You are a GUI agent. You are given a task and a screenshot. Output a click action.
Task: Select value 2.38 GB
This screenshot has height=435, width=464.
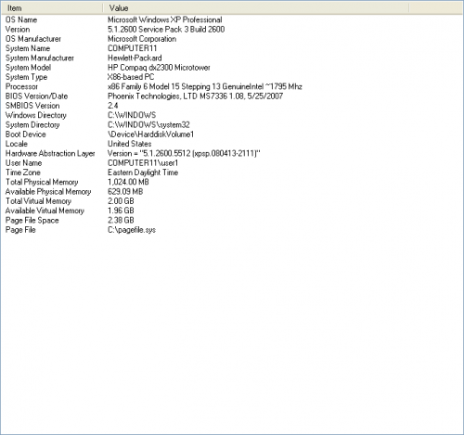[x=121, y=221]
